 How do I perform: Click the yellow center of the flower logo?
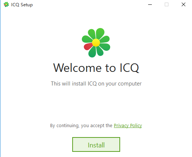(x=96, y=43)
